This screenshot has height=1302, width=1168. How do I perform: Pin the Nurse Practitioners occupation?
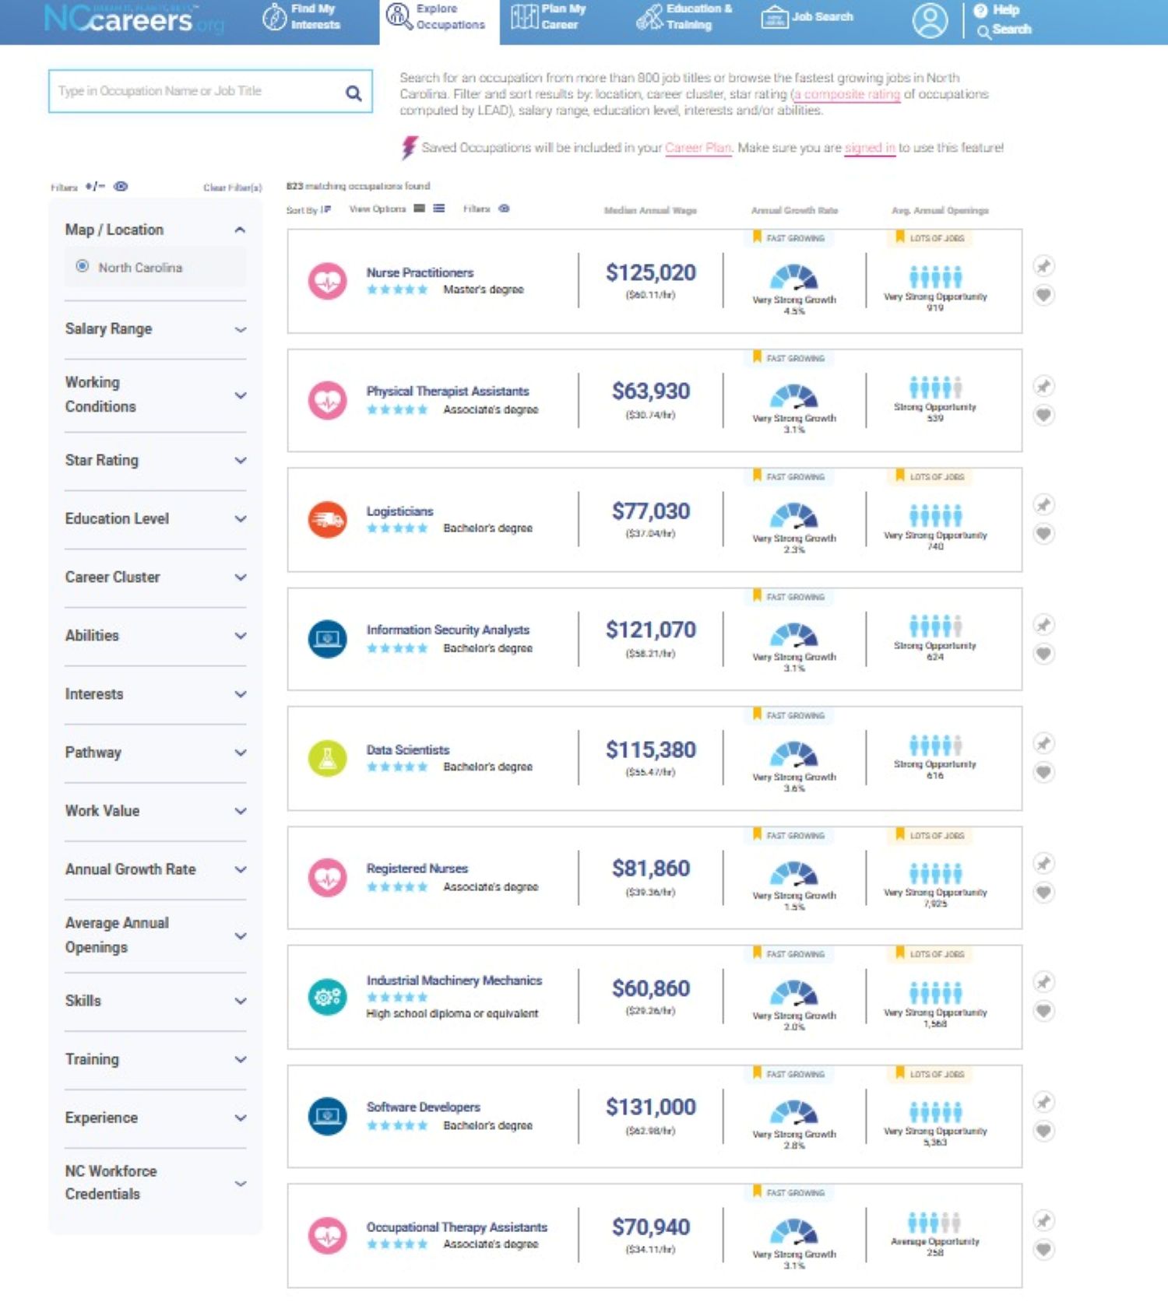tap(1043, 266)
